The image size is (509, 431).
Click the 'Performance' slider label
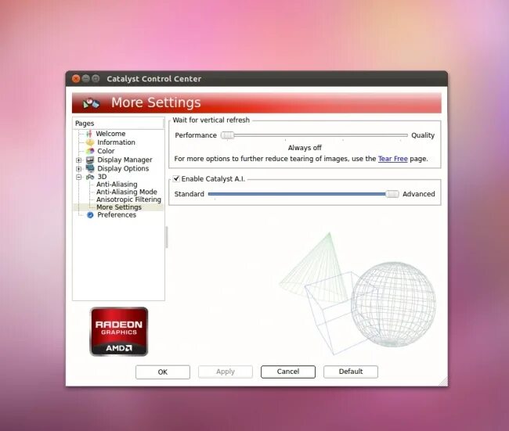coord(196,135)
